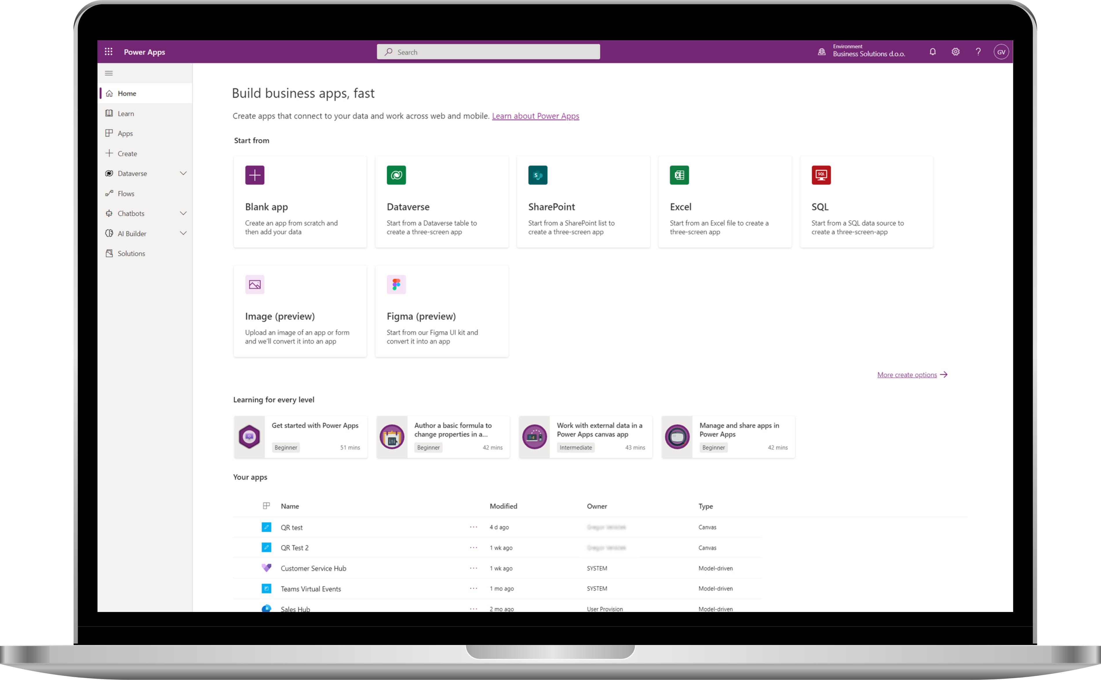Click the Excel card icon
Screen dimensions: 1101x680
click(x=679, y=175)
